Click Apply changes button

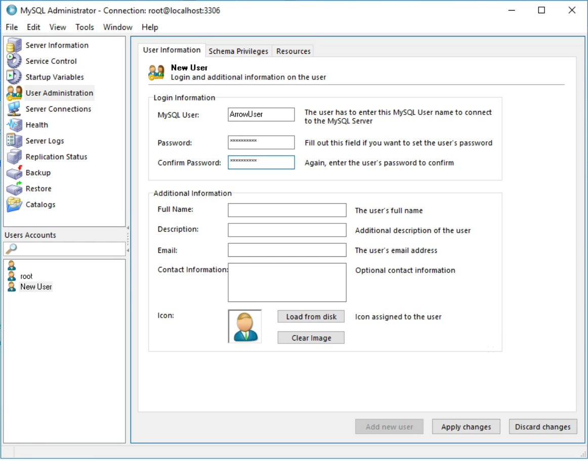466,427
